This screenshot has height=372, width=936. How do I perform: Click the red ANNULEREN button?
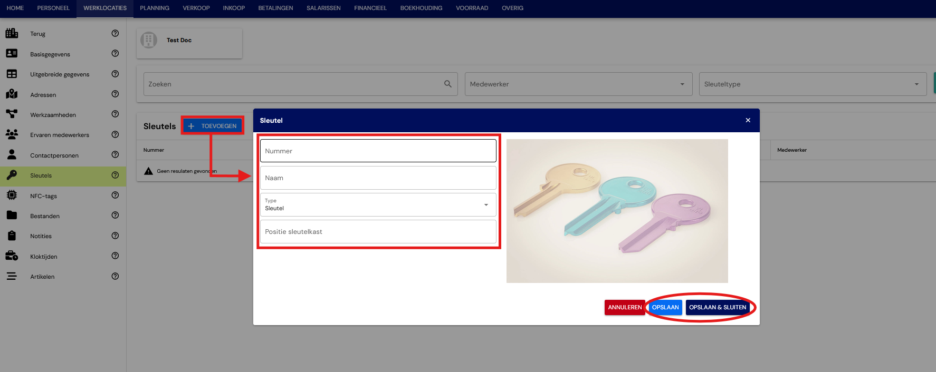[x=625, y=307]
